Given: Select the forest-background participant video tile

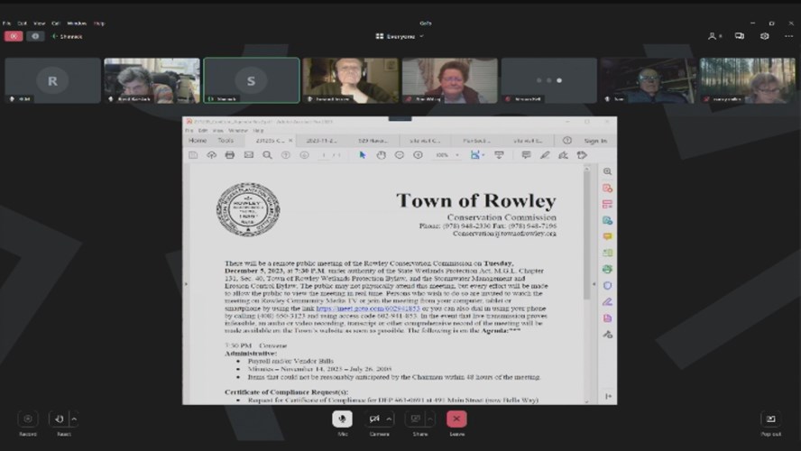Looking at the screenshot, I should (x=748, y=80).
